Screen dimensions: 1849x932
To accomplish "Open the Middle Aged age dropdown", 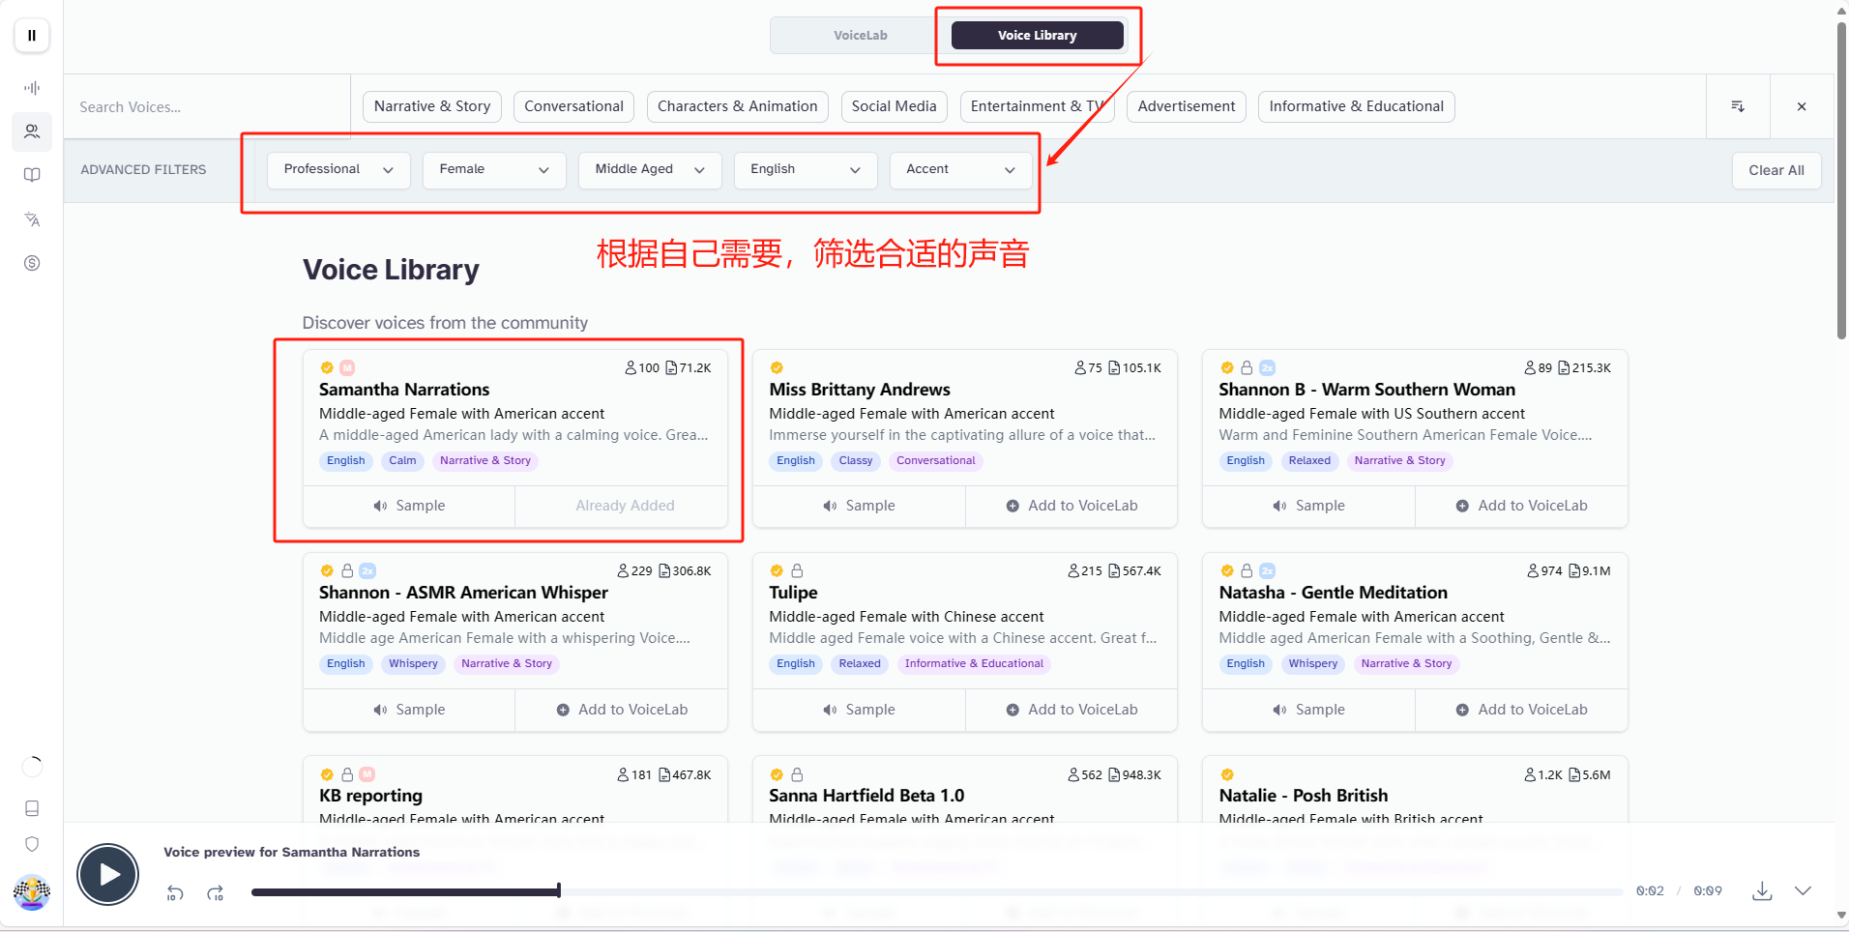I will [x=650, y=169].
